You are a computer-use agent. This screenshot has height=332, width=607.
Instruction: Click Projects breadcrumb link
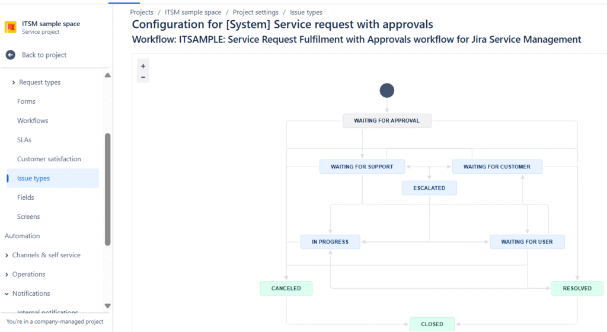(x=142, y=12)
